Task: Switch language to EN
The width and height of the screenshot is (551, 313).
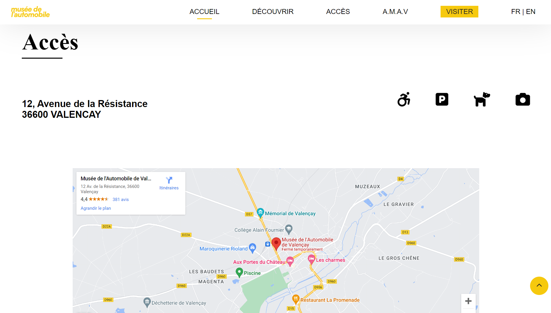Action: [x=531, y=12]
